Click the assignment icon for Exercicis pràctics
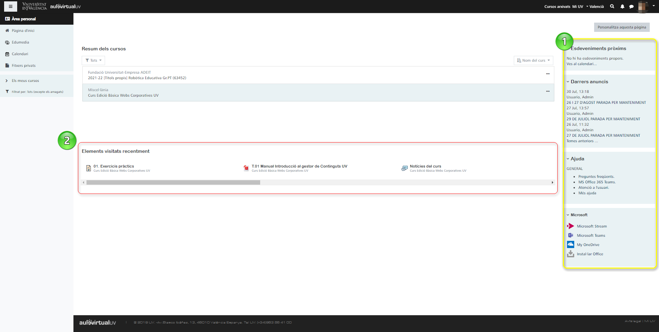Viewport: 659px width, 332px height. (89, 168)
